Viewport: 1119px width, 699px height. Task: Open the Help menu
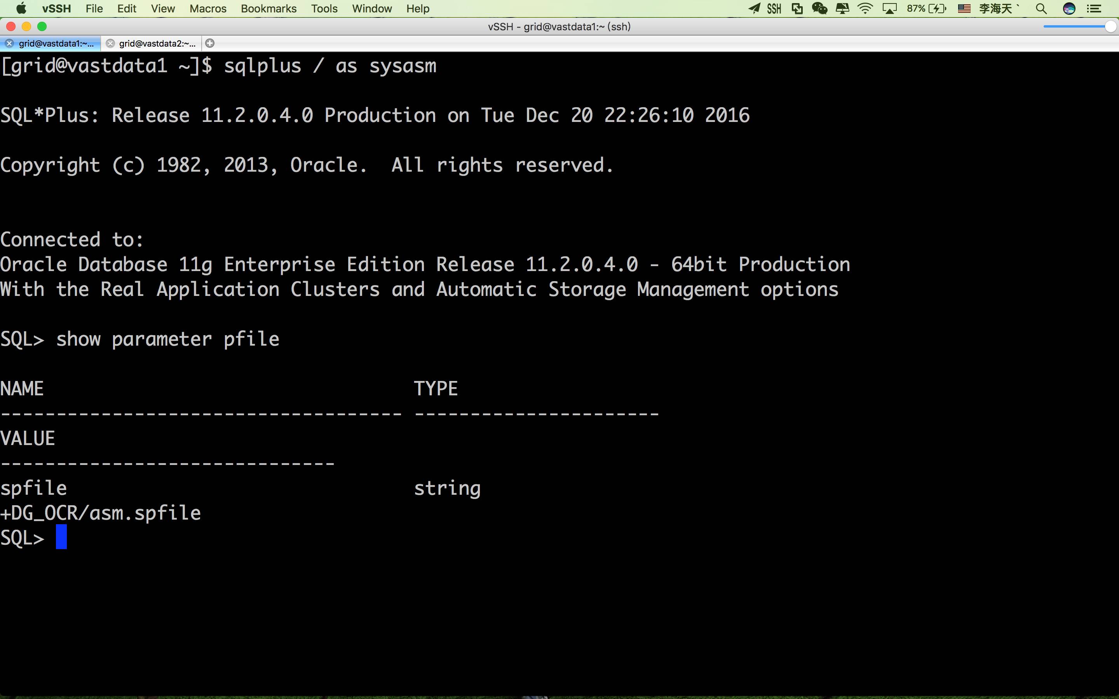click(418, 8)
